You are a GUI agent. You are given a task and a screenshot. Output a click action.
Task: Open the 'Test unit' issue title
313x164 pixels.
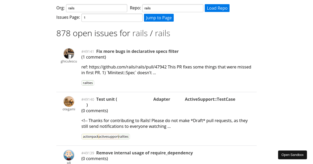[106, 99]
